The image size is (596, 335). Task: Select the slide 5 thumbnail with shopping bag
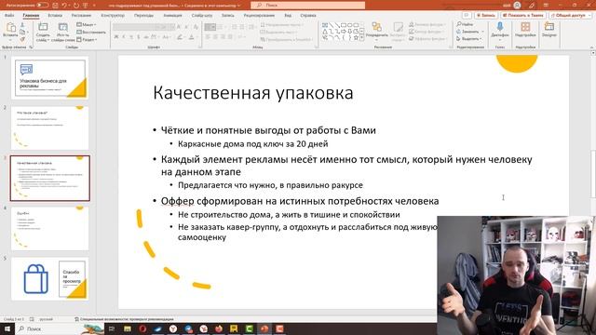click(x=49, y=279)
